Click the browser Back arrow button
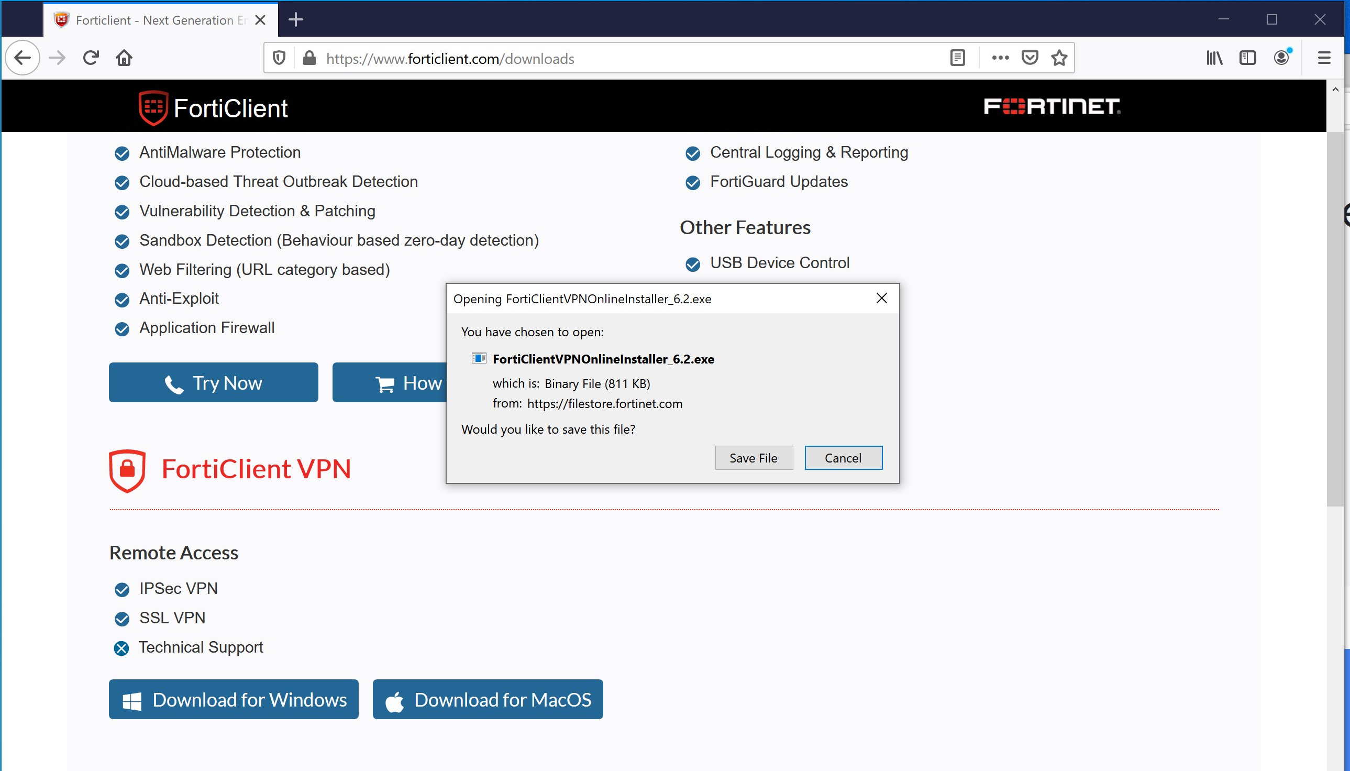1350x771 pixels. tap(23, 58)
